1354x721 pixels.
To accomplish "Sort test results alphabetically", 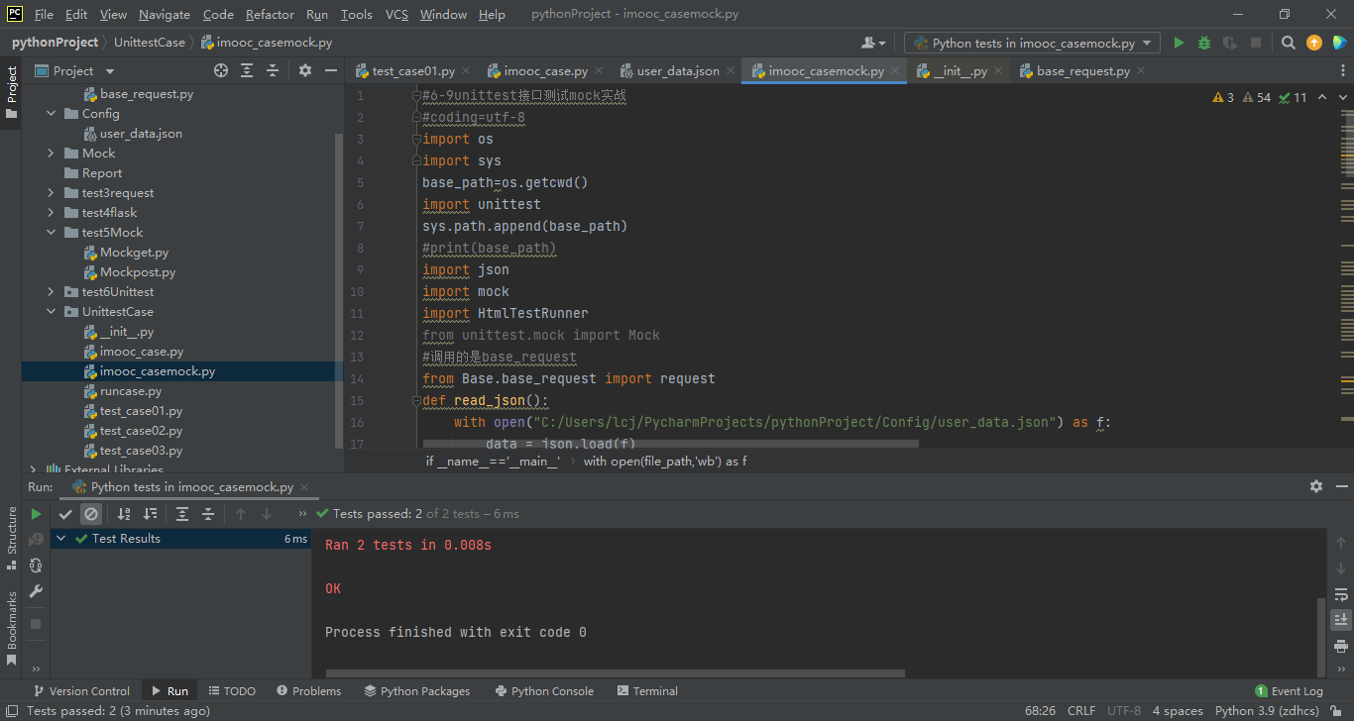I will pyautogui.click(x=124, y=514).
